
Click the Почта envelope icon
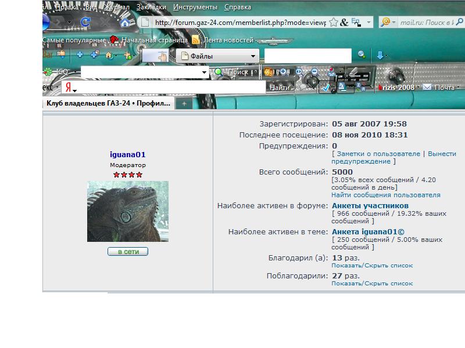[427, 87]
